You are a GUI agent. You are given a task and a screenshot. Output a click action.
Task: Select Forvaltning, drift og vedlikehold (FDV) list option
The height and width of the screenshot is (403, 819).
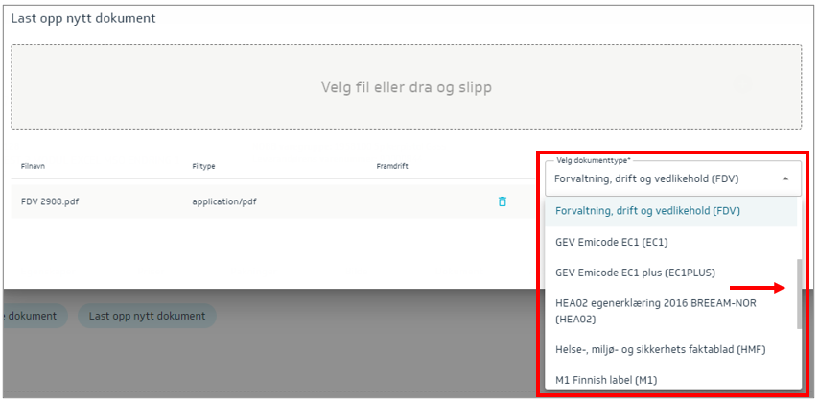(647, 210)
